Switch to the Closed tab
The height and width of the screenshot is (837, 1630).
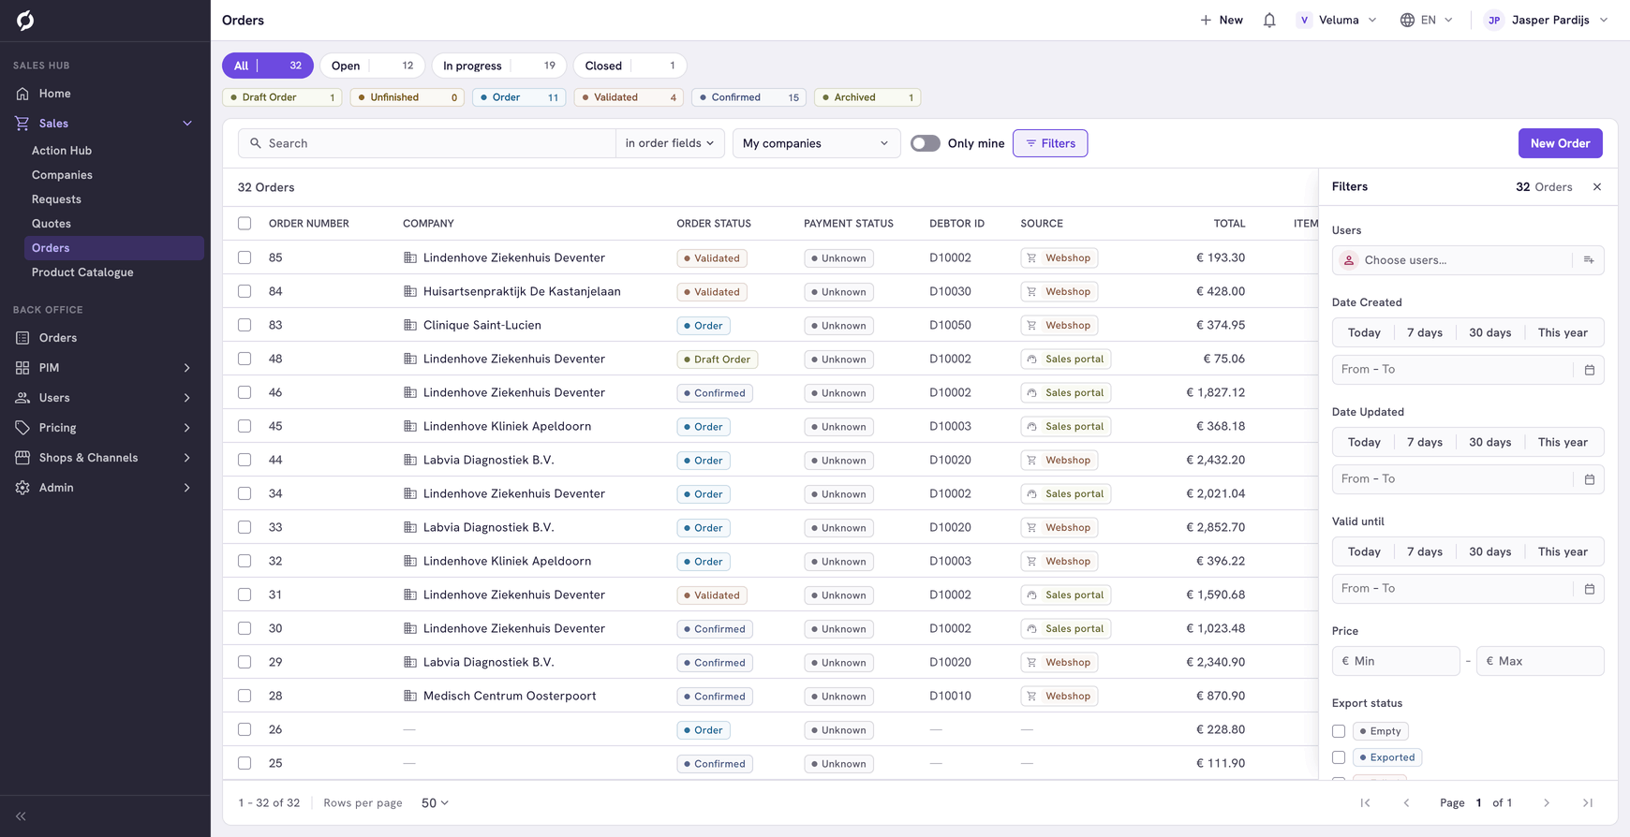tap(630, 66)
